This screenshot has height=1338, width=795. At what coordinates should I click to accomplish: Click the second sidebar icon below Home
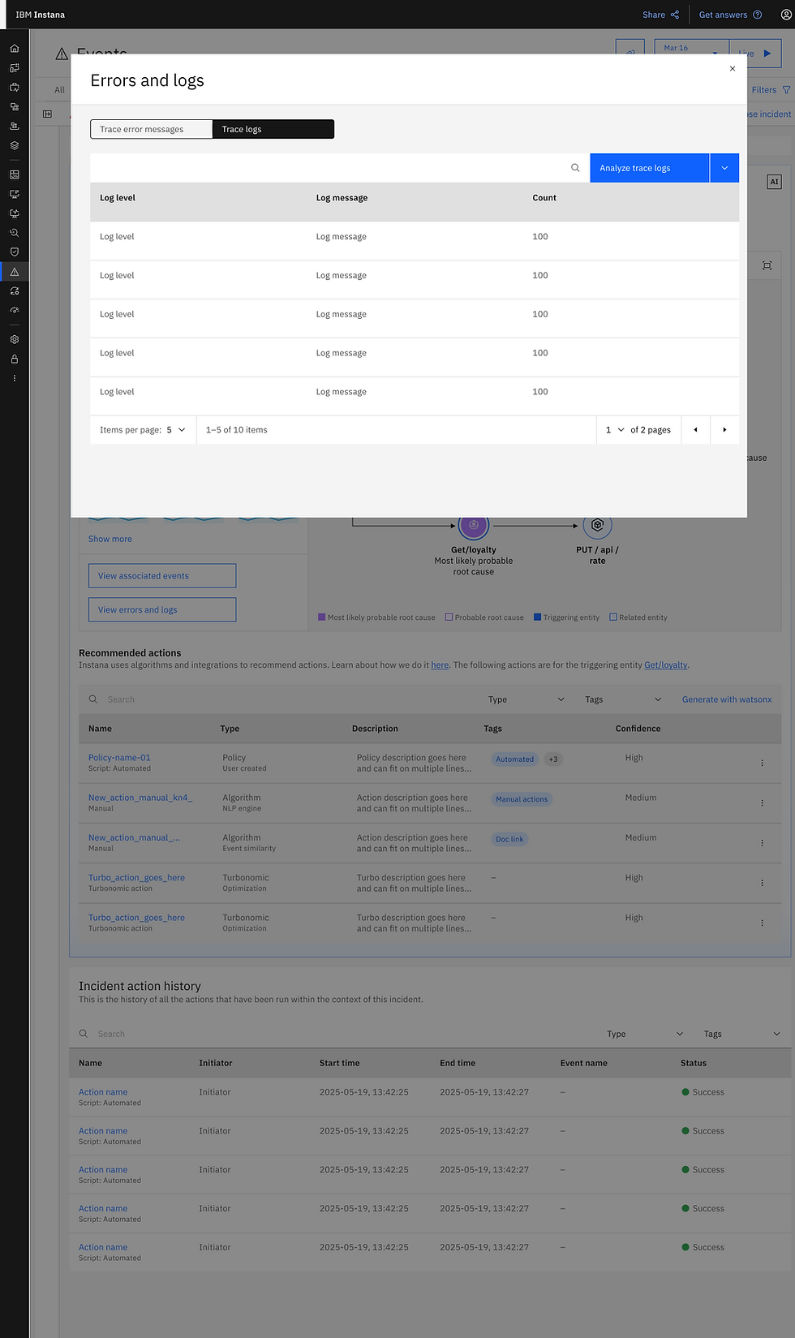click(14, 68)
